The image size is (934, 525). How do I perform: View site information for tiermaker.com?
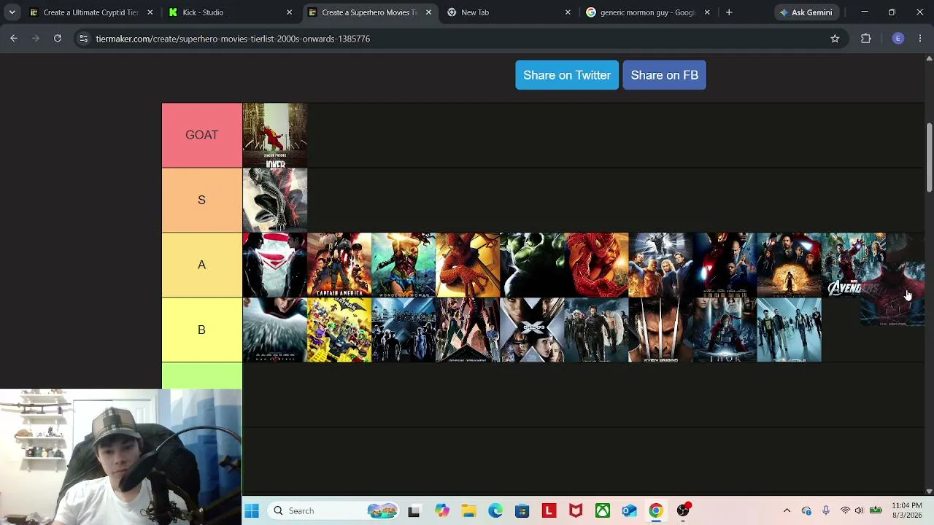tap(84, 39)
